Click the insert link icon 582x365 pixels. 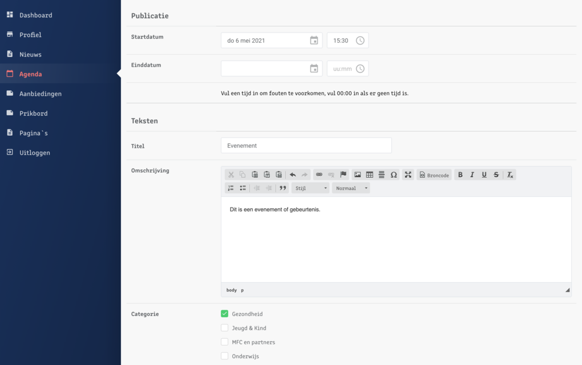coord(319,175)
